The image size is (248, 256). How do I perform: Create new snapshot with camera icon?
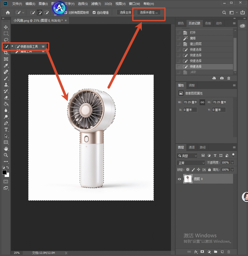(x=222, y=78)
